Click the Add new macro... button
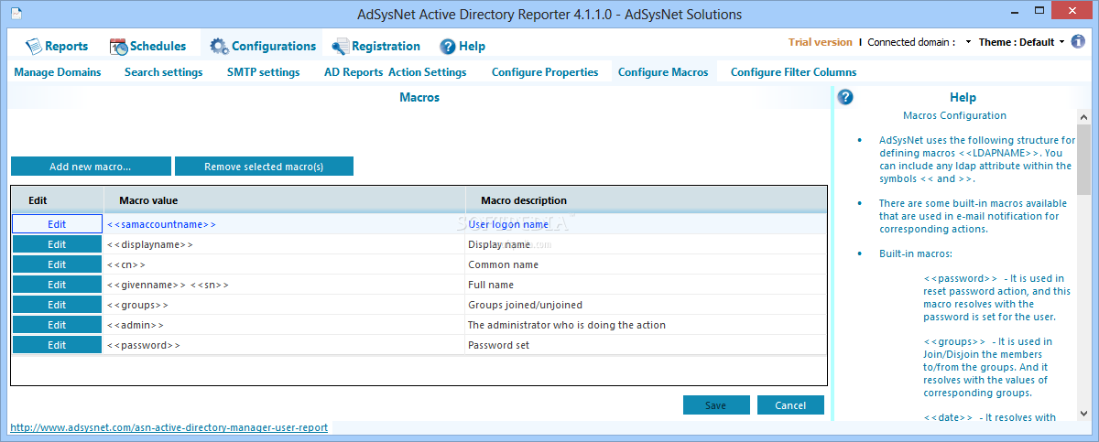The width and height of the screenshot is (1099, 442). (91, 167)
